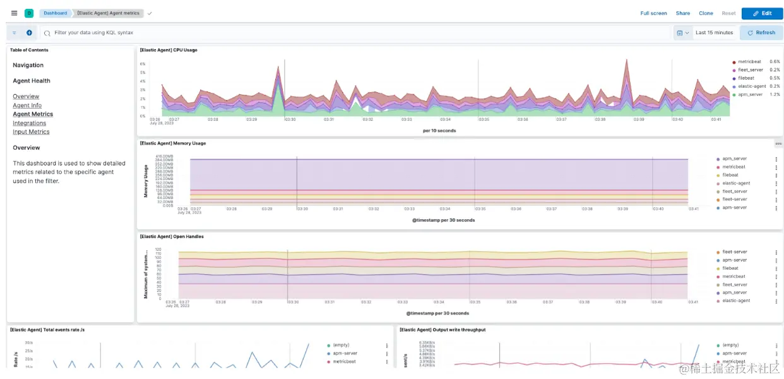Viewport: 784px width, 379px height.
Task: Click the Refresh button
Action: [761, 33]
